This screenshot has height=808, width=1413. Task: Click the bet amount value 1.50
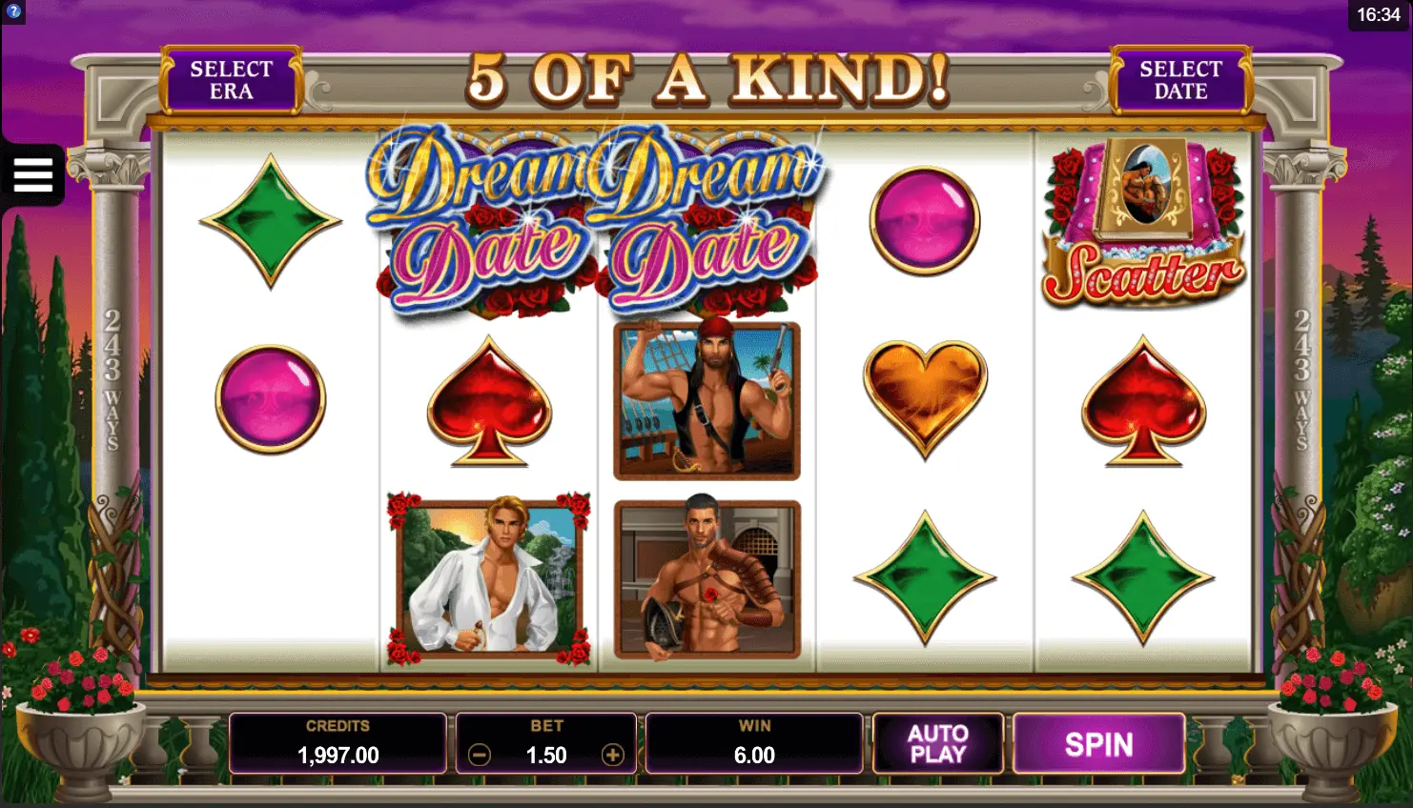click(546, 756)
